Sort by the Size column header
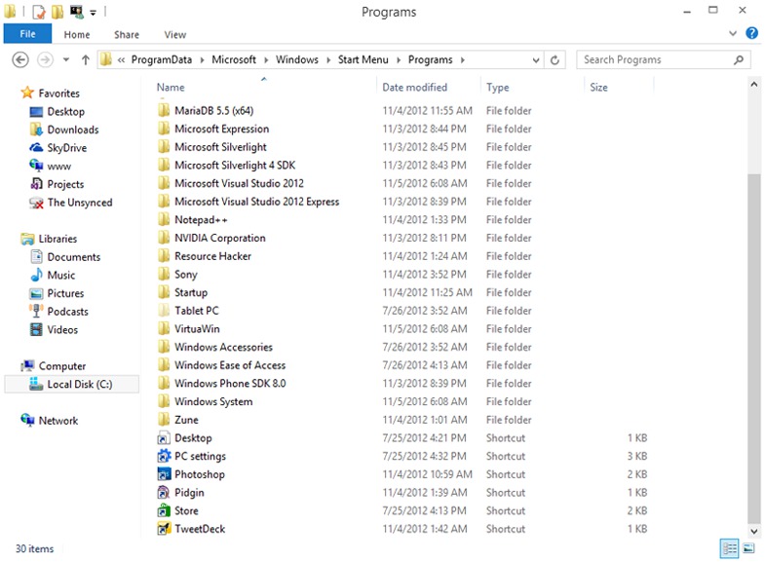 pyautogui.click(x=598, y=88)
